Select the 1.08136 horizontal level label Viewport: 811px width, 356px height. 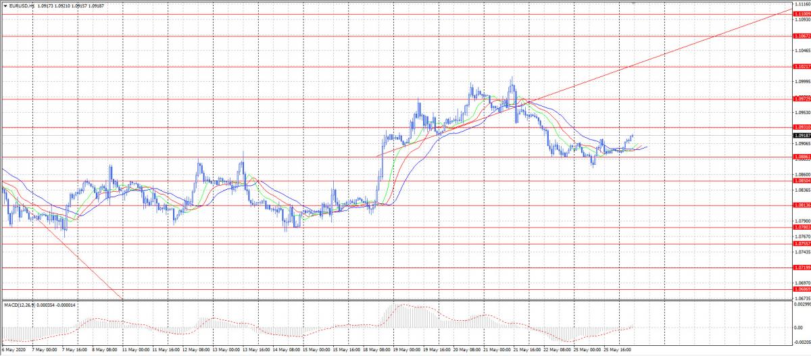pyautogui.click(x=802, y=206)
